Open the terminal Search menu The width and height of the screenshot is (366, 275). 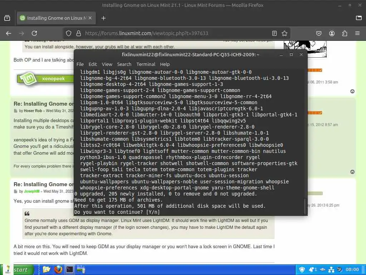click(124, 64)
